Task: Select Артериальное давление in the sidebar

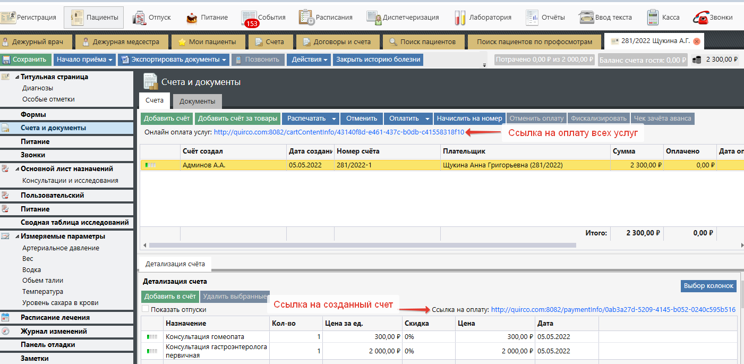Action: [61, 248]
